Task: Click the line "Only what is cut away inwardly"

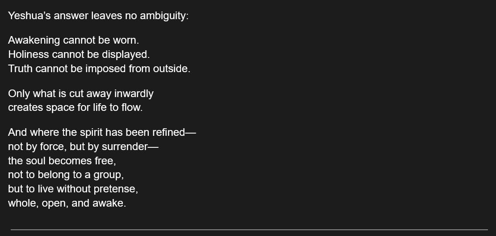Action: 80,94
